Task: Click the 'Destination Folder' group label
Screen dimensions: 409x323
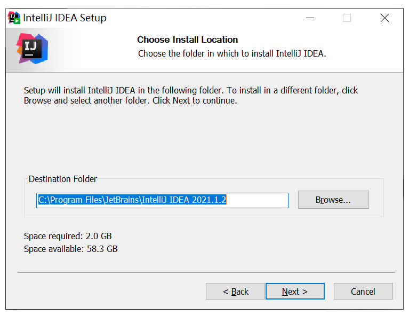Action: coord(63,179)
